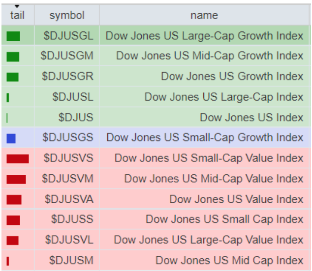This screenshot has width=312, height=271.
Task: Select the Dow Jones US Index name
Action: 251,118
